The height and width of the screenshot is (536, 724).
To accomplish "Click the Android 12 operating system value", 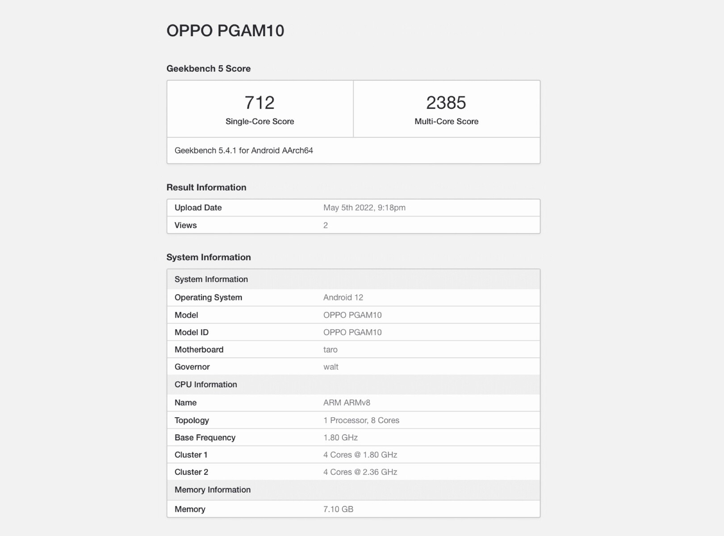I will (x=343, y=297).
